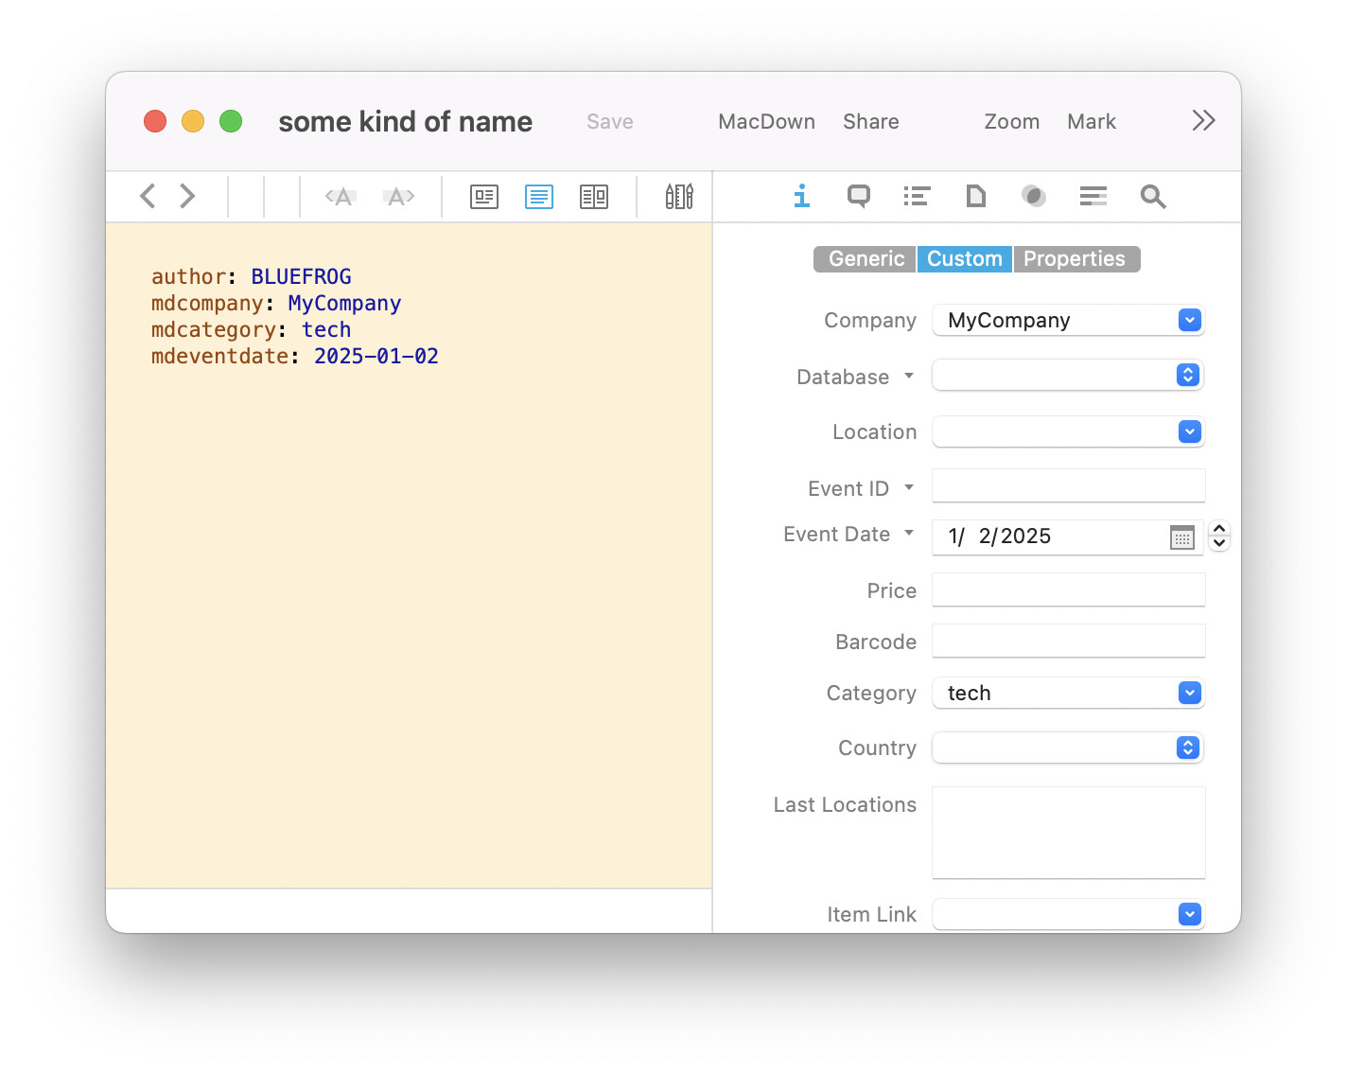Expand the Event ID label menu triangle
The image size is (1347, 1073).
click(x=909, y=487)
